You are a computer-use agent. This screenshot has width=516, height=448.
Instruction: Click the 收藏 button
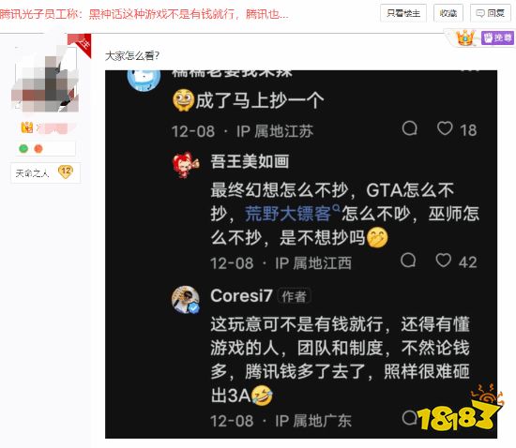point(448,13)
